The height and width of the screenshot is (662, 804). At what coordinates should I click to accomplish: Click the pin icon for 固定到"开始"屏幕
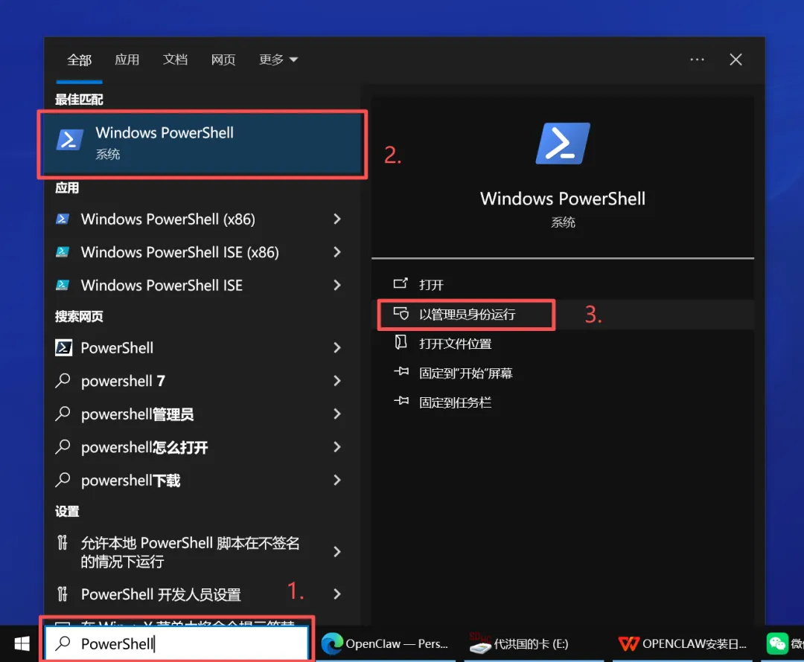(401, 371)
